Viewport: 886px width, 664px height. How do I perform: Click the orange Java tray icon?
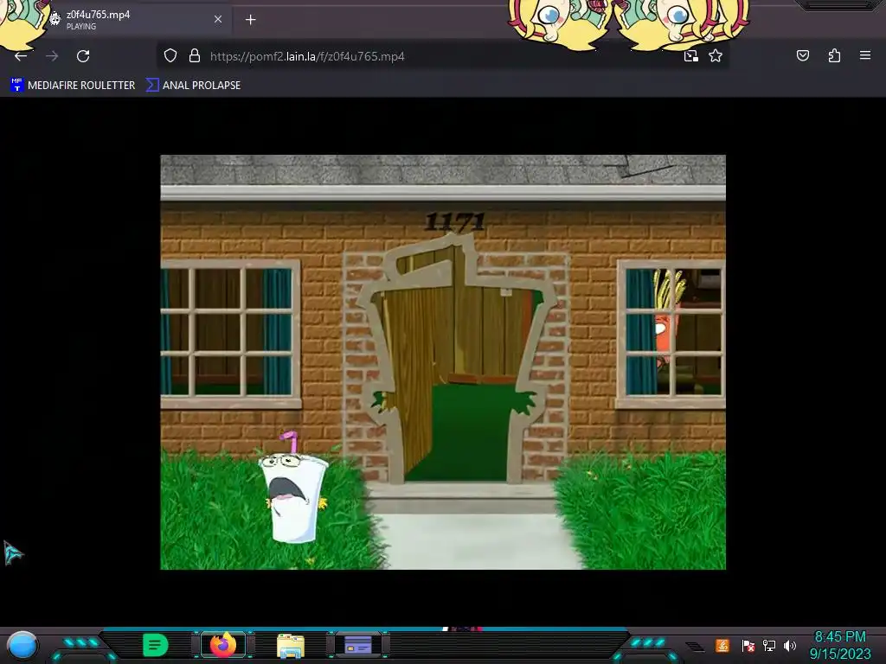pyautogui.click(x=722, y=645)
